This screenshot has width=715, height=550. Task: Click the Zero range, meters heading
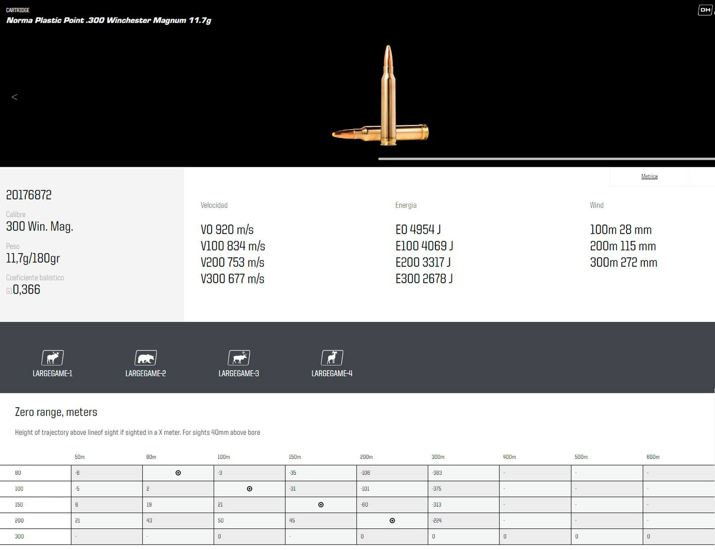[56, 412]
